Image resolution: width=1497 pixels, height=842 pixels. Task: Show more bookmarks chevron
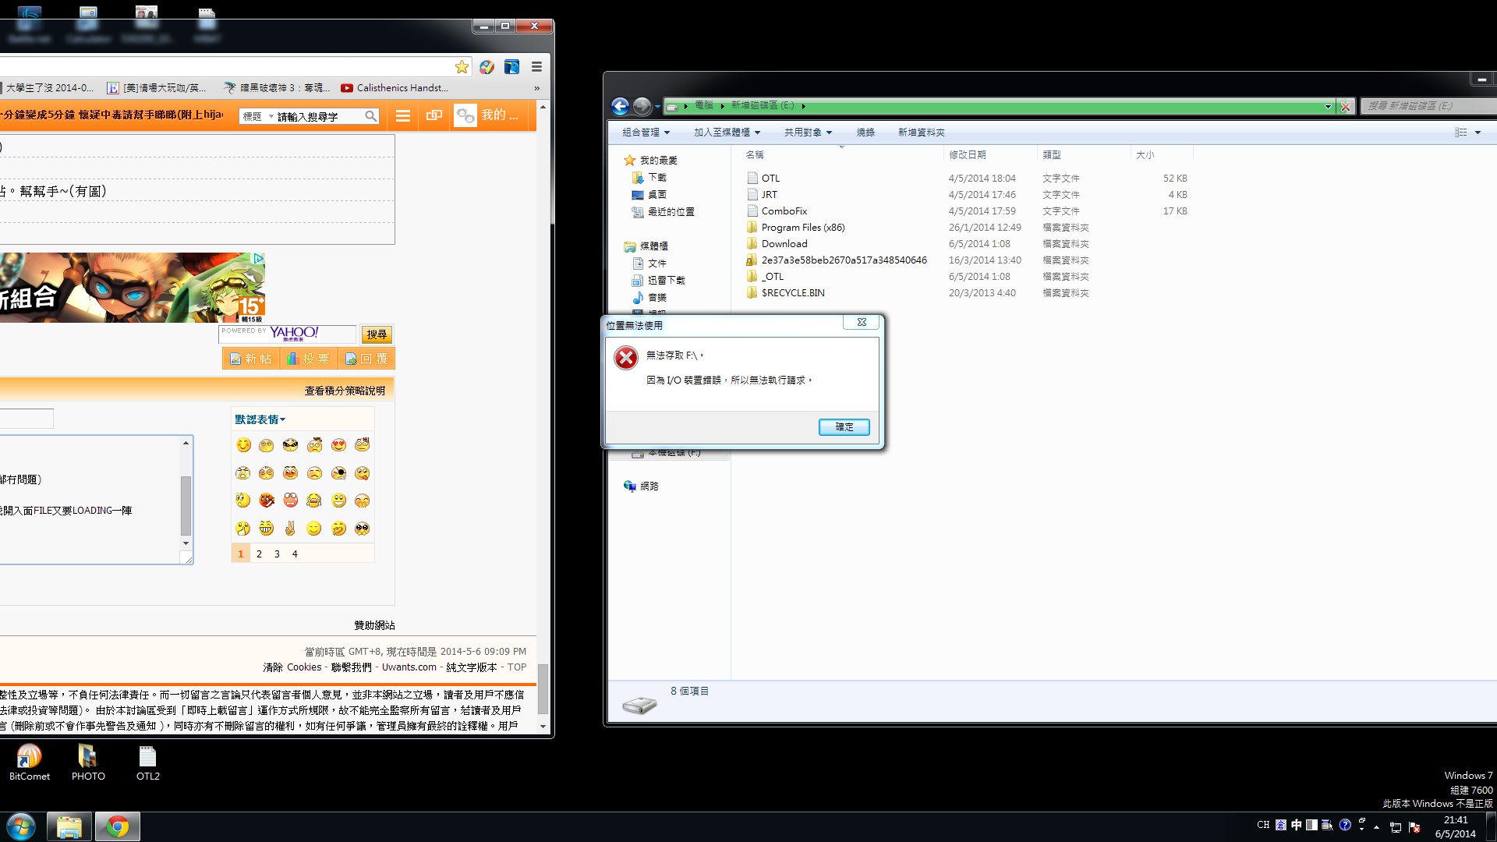tap(536, 88)
